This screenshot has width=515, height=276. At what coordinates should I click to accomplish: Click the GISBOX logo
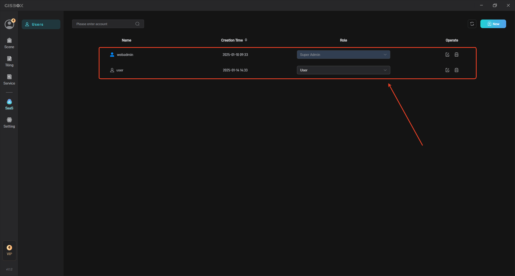coord(14,5)
